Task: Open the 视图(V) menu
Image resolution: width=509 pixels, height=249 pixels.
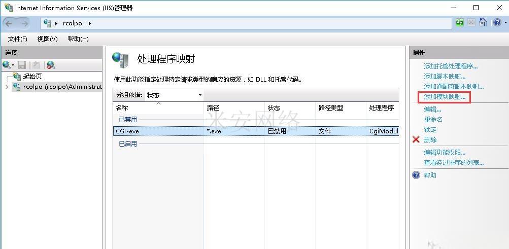Action: (47, 39)
